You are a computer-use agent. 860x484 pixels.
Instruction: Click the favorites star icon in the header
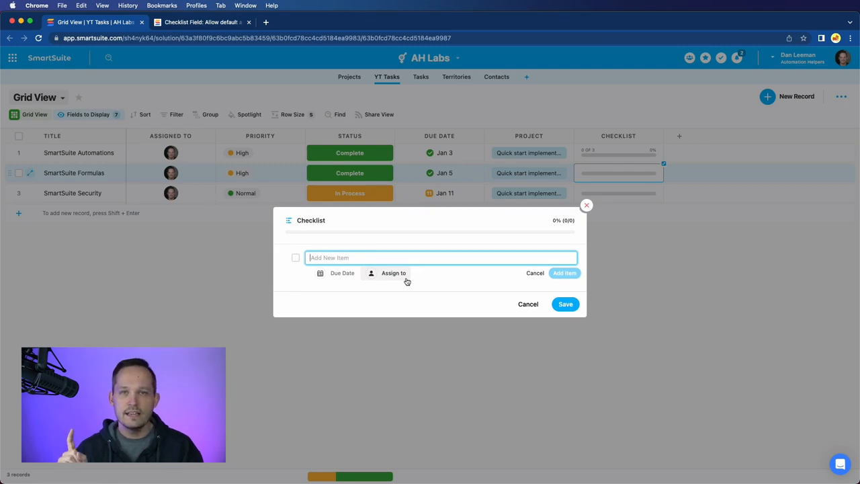pyautogui.click(x=705, y=58)
